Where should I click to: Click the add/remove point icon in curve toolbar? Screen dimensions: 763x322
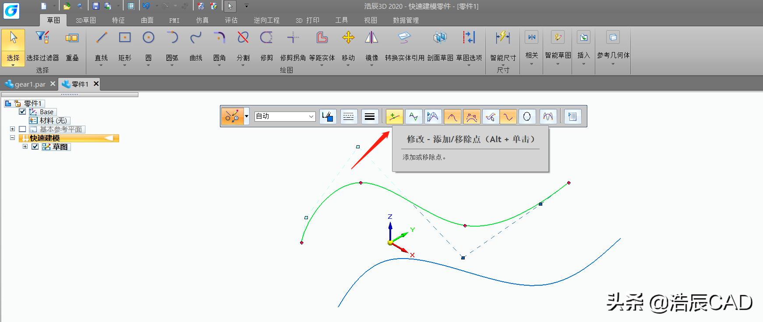(x=394, y=116)
